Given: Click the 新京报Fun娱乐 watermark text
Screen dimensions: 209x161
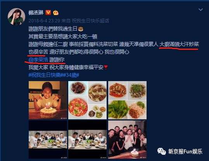Looking at the screenshot, I should [185, 151].
